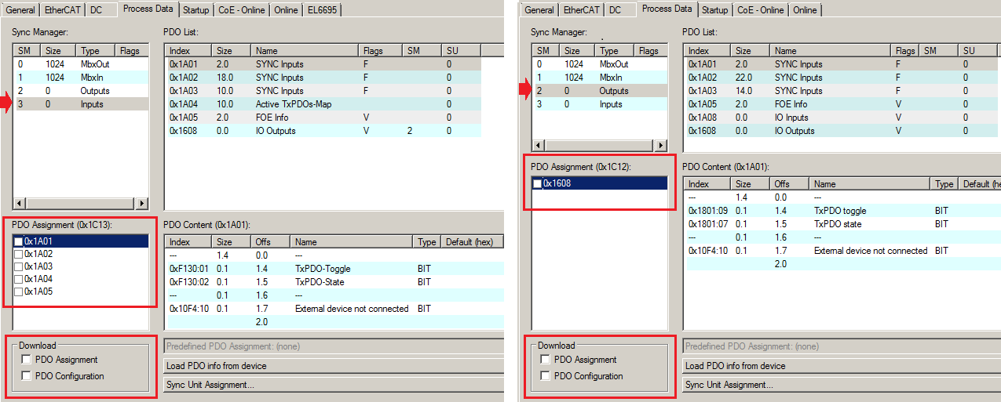
Task: Tick the 0x1A02 checkbox in PDO Assignment (0x1C13)
Action: 18,254
